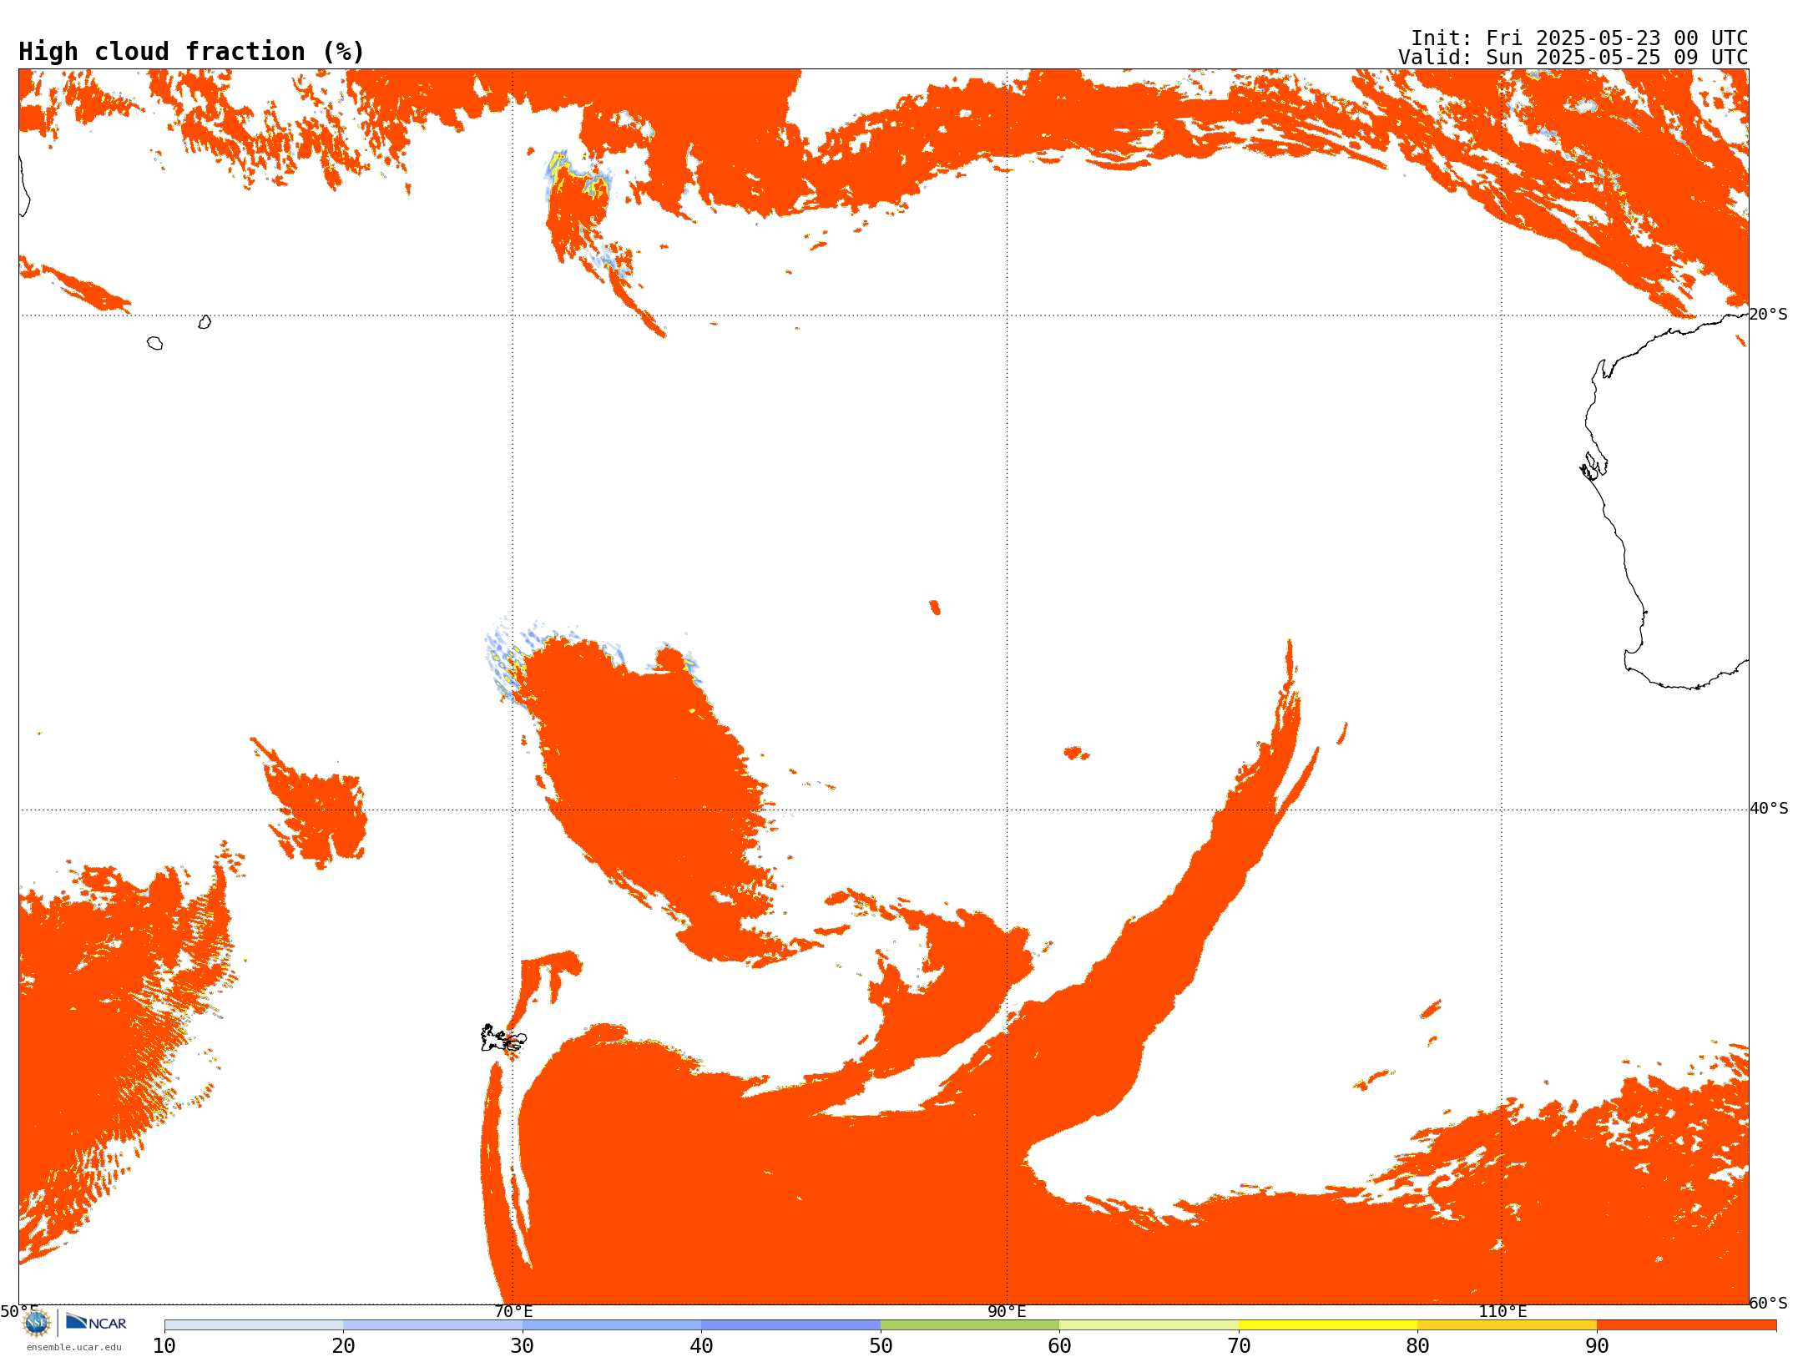Click the 90°E longitude label

coord(1007,1312)
